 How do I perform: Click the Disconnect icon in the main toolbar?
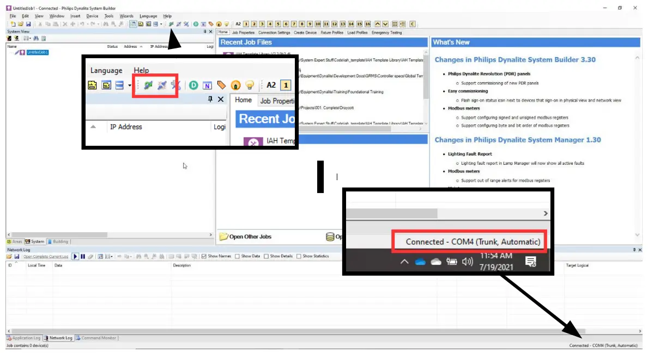click(179, 24)
